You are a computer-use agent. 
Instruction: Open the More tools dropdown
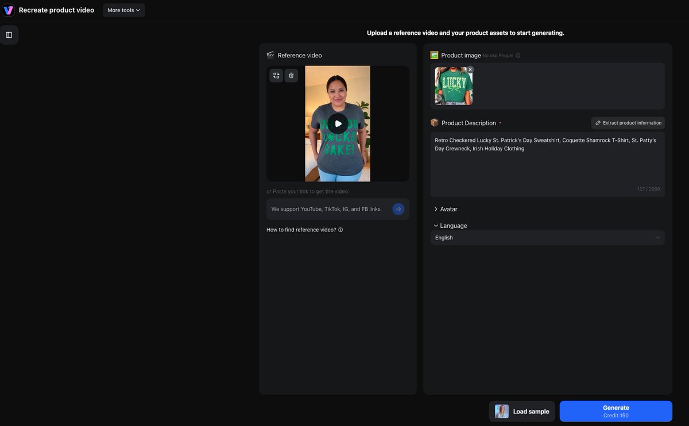[124, 10]
